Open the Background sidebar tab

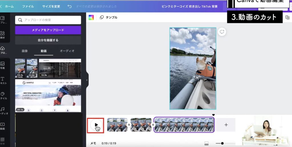pyautogui.click(x=3, y=141)
